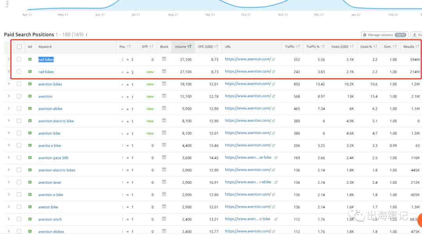Image resolution: width=422 pixels, height=234 pixels.
Task: Sort by the Costs % column sort icon
Action: pos(375,47)
